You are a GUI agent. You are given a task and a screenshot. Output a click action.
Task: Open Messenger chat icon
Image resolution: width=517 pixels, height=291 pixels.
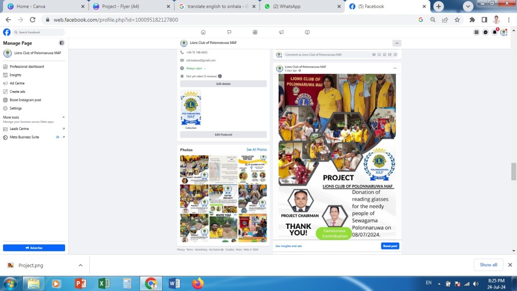485,32
